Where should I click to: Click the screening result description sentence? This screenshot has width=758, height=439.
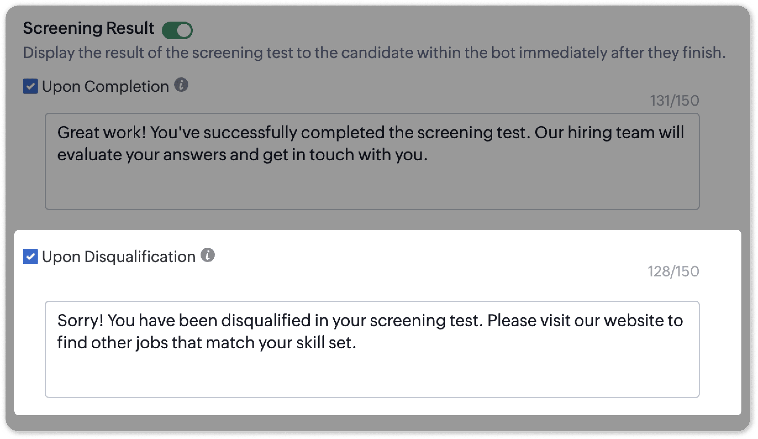374,53
